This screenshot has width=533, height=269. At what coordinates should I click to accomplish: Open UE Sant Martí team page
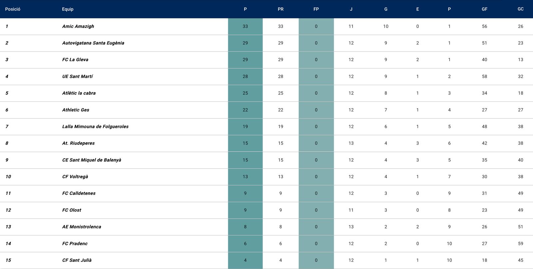[77, 76]
